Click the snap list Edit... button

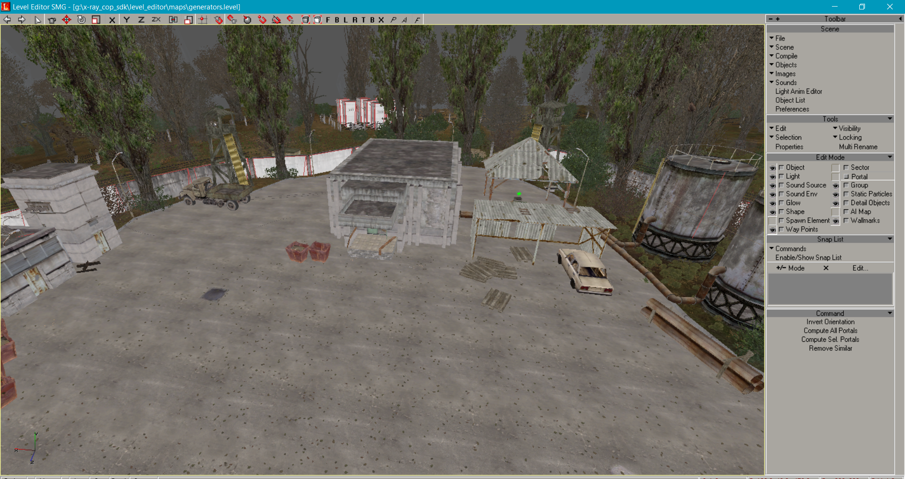click(x=860, y=268)
